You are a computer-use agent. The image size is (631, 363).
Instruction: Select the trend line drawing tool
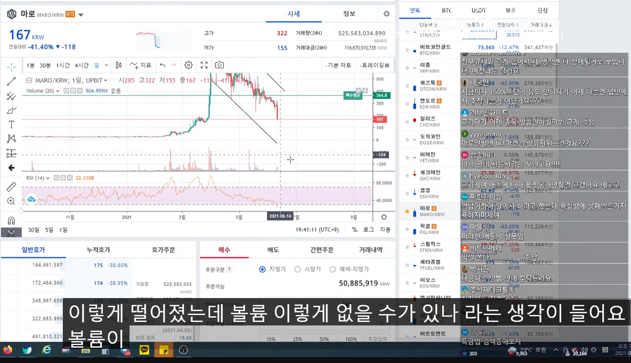pos(11,81)
